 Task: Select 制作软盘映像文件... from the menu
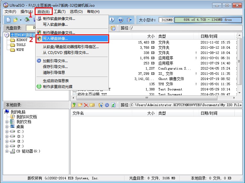[72, 19]
